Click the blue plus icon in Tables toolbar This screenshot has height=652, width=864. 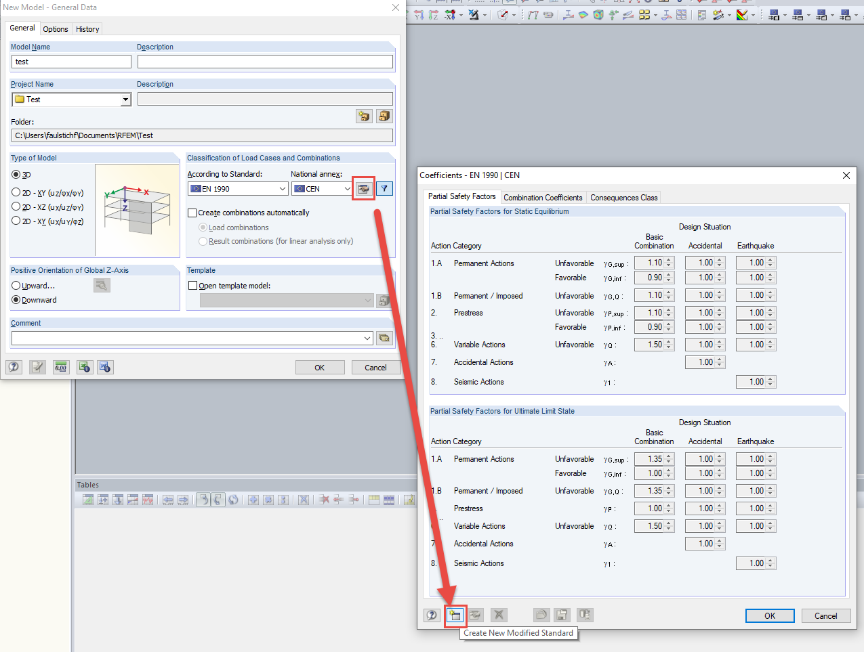[x=253, y=500]
